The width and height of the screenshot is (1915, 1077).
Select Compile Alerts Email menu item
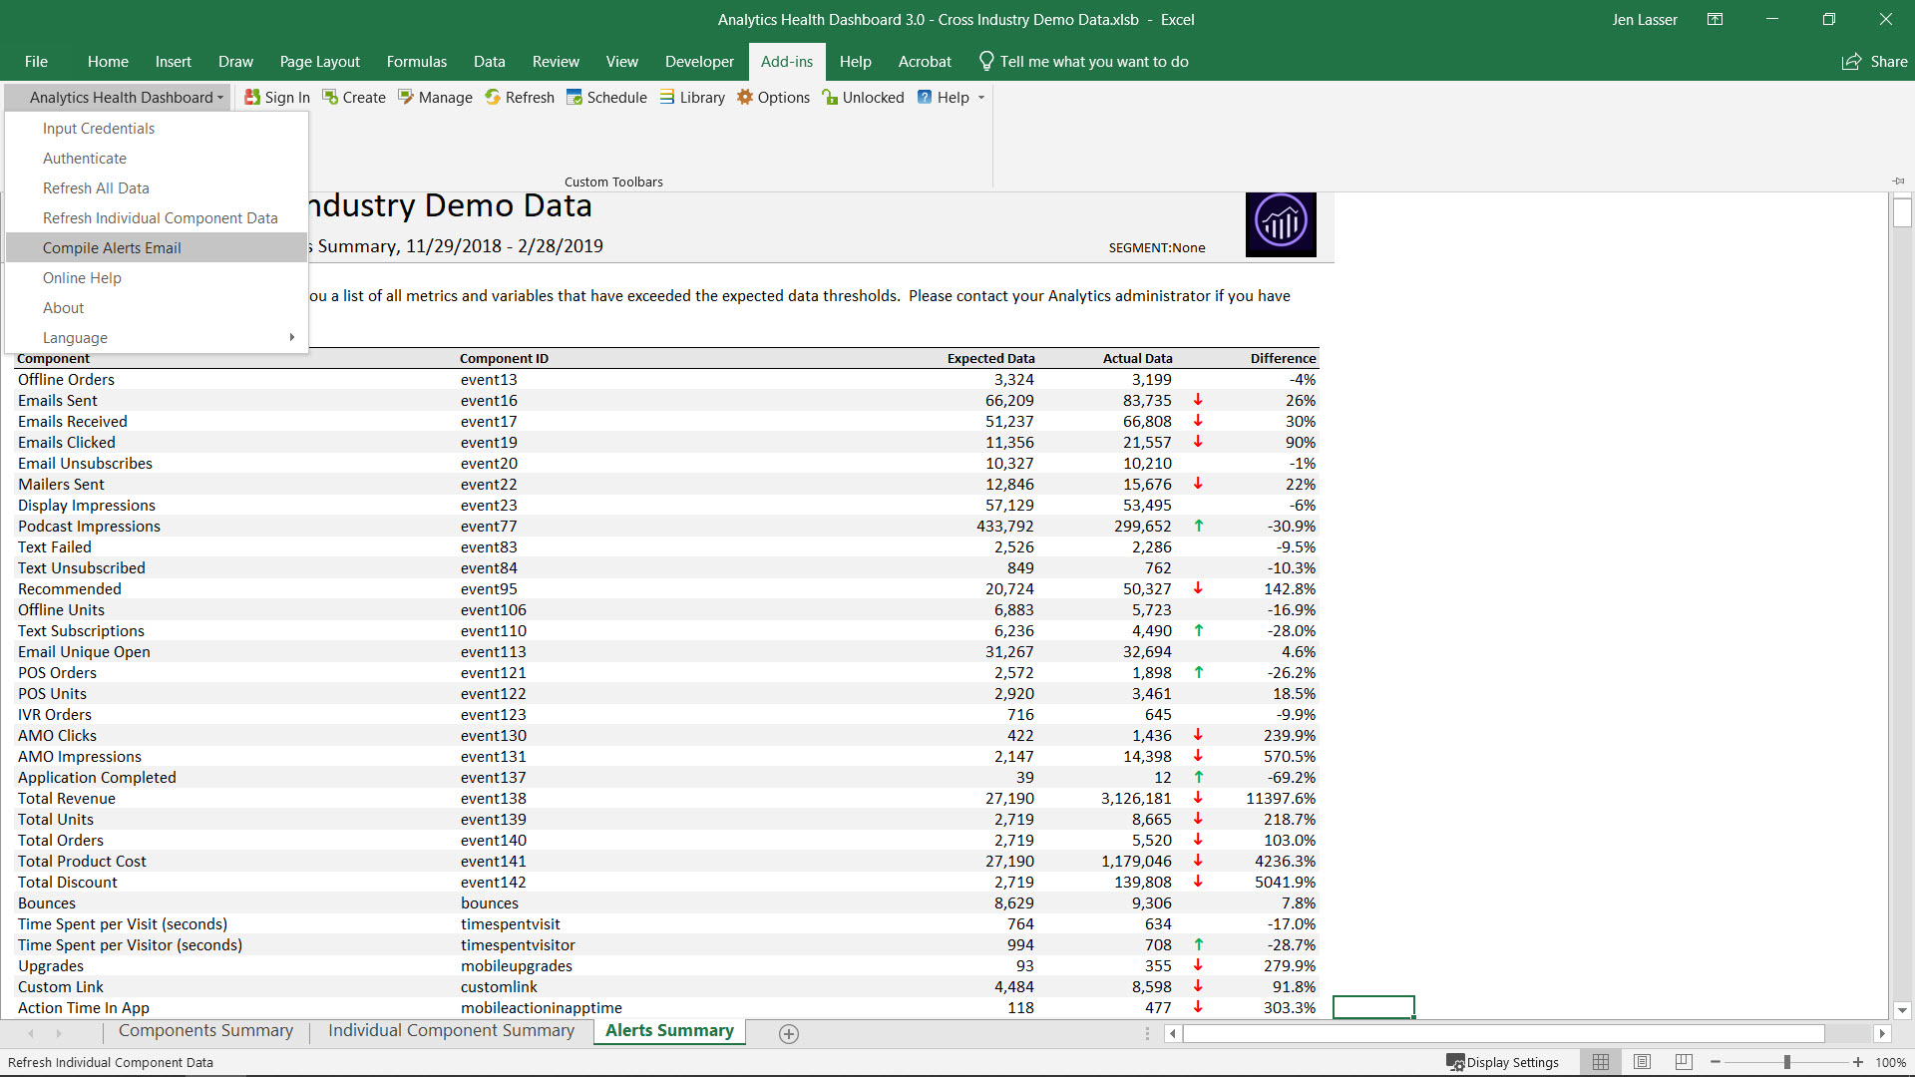(x=112, y=247)
